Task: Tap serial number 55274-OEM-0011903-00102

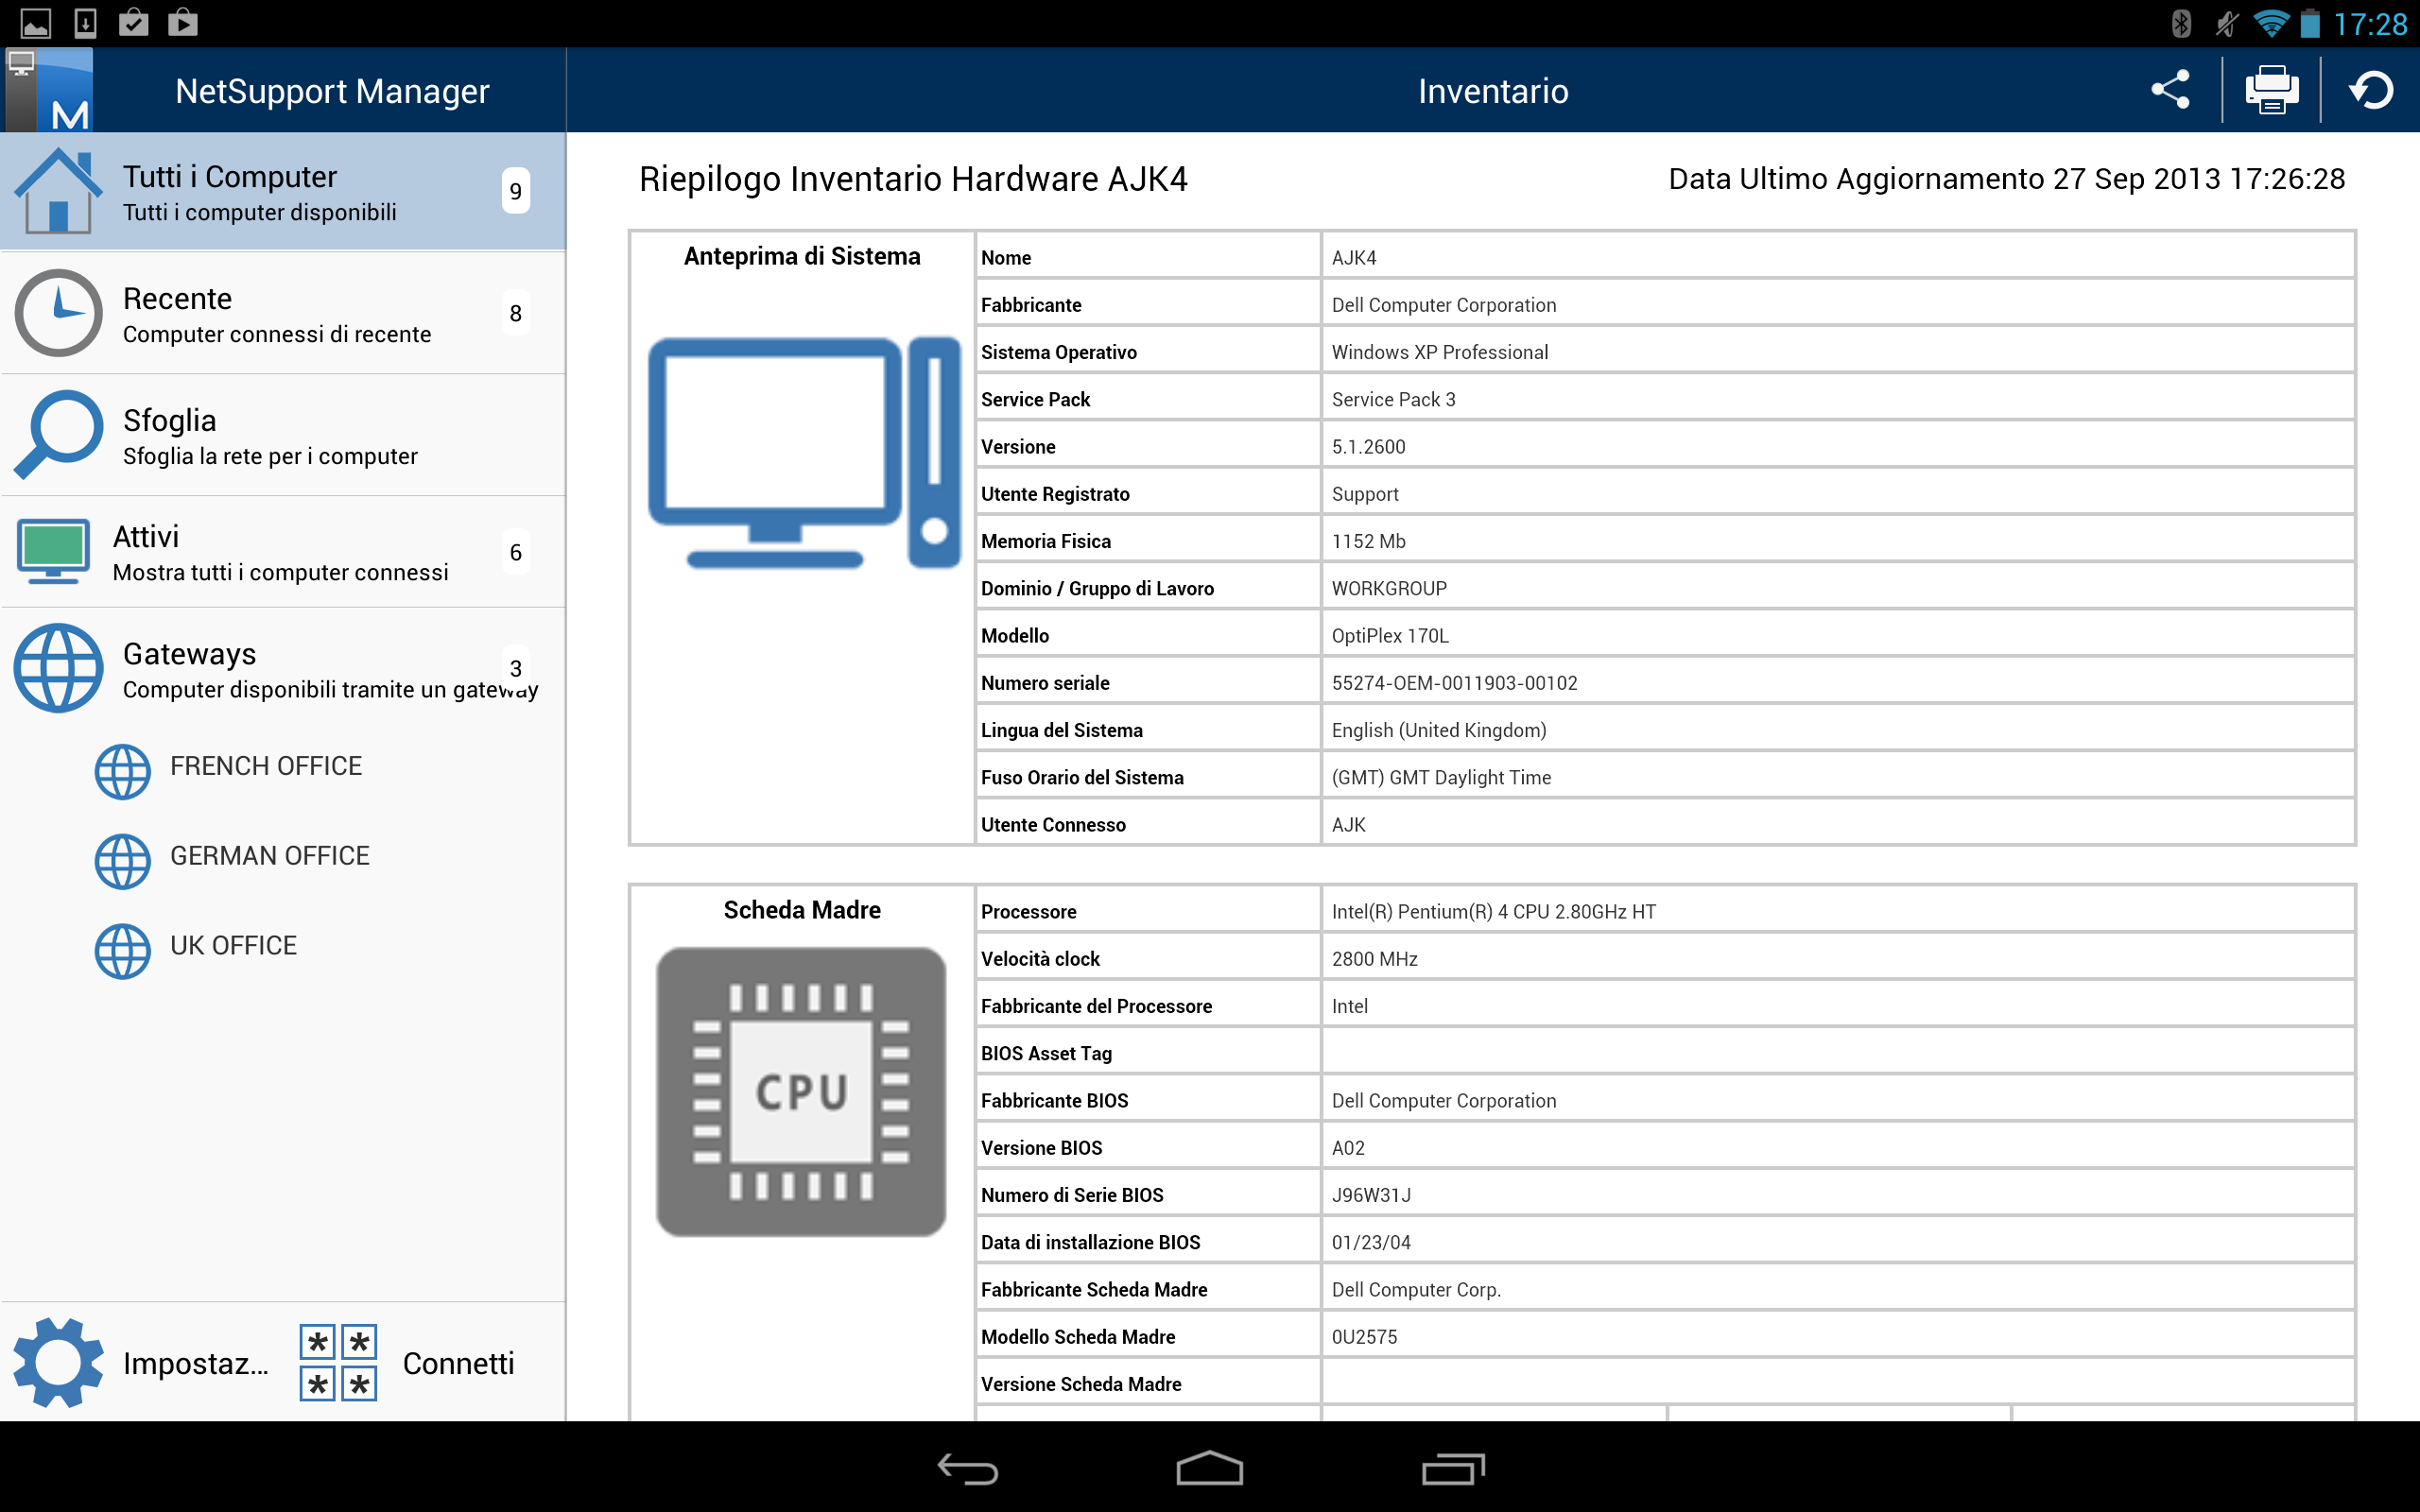Action: [x=1454, y=683]
